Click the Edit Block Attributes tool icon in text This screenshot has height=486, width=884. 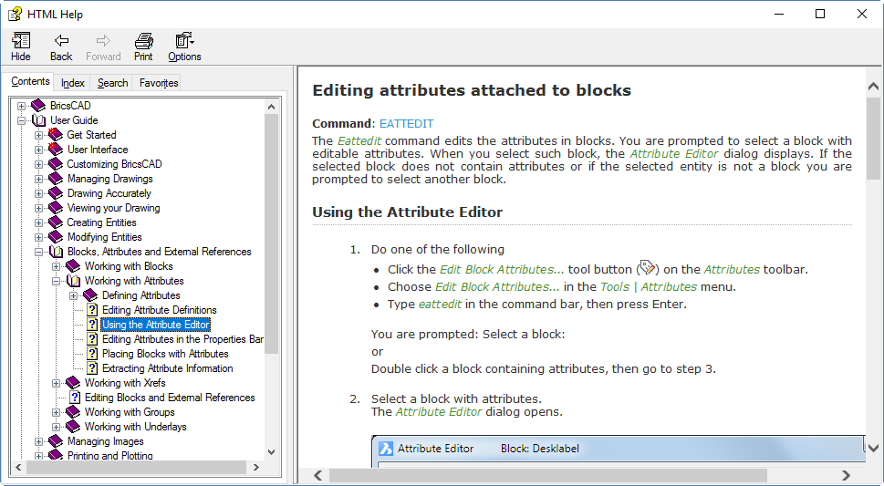(x=647, y=267)
